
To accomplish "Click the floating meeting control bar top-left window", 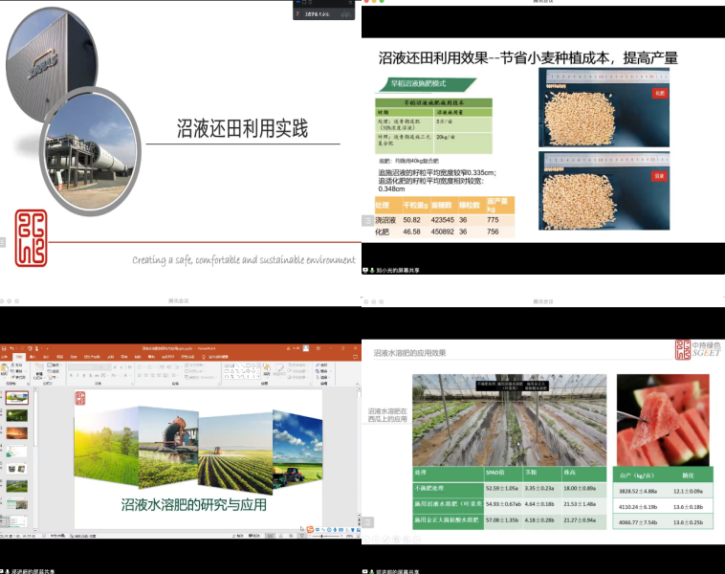I will 323,11.
